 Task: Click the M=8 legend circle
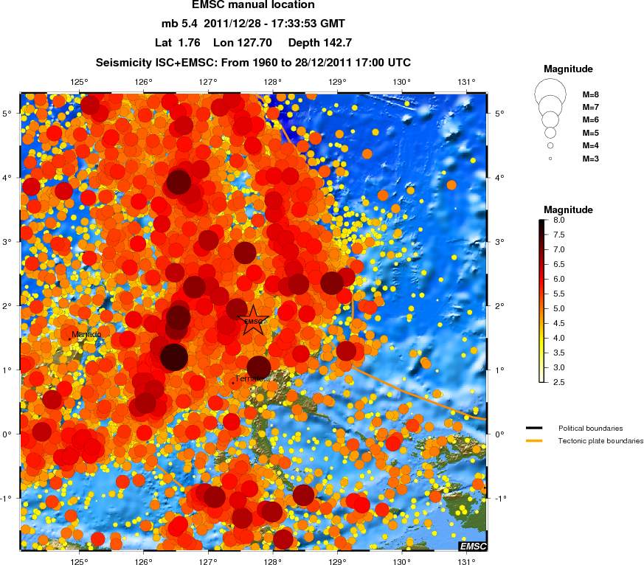550,94
